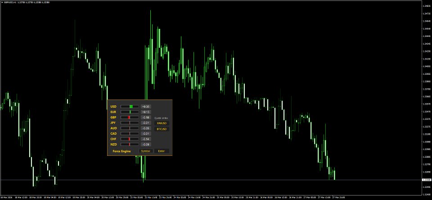
Task: Select the CAD currency label
Action: click(x=113, y=133)
